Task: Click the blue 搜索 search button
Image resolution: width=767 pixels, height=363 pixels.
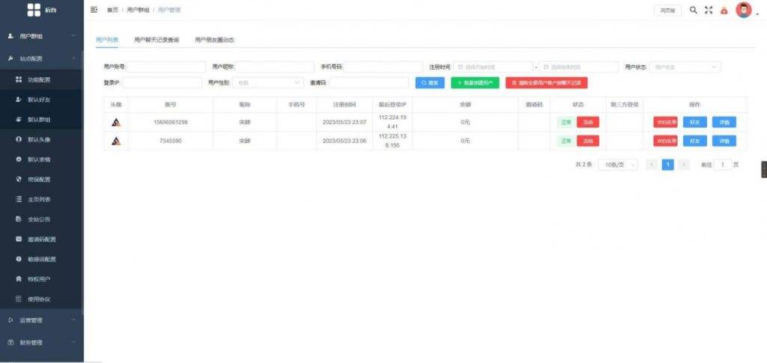Action: (x=430, y=83)
